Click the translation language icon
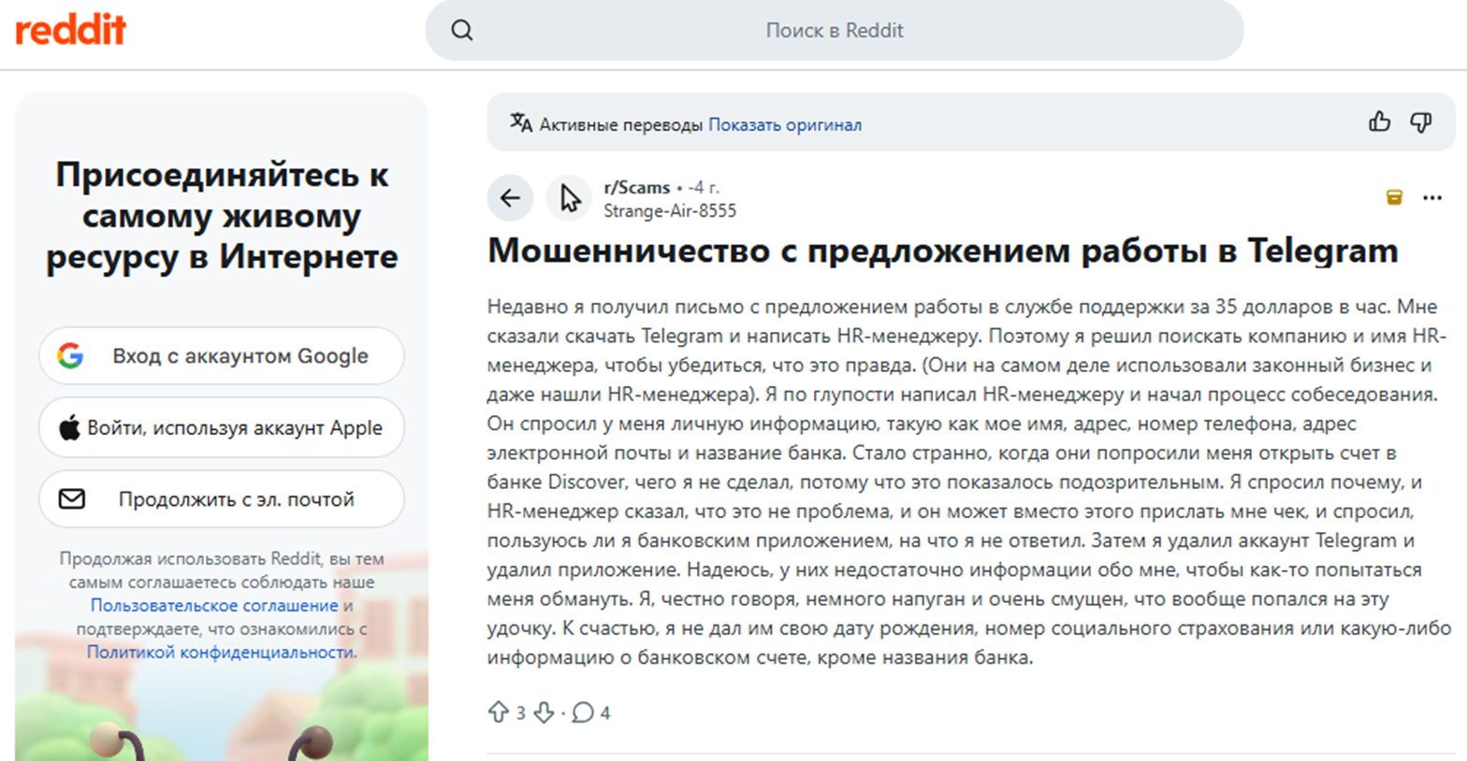This screenshot has height=761, width=1467. pyautogui.click(x=521, y=122)
